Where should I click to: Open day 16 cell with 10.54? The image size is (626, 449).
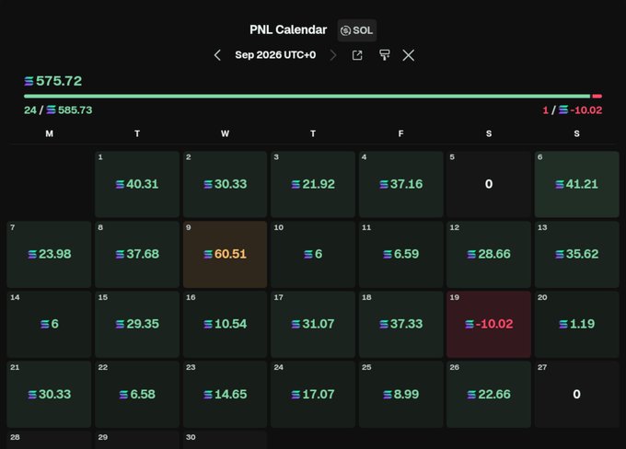coord(226,325)
